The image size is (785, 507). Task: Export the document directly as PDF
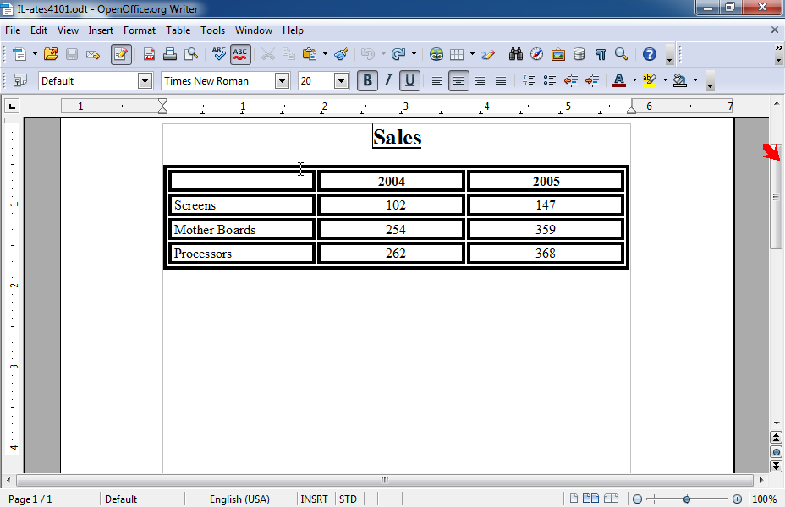[x=149, y=53]
